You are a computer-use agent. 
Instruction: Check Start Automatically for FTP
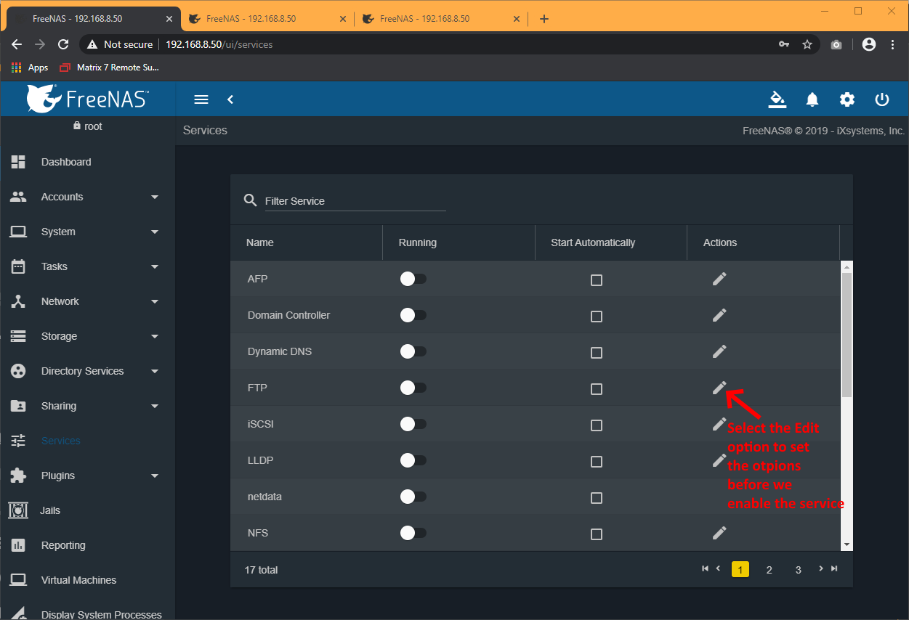597,389
